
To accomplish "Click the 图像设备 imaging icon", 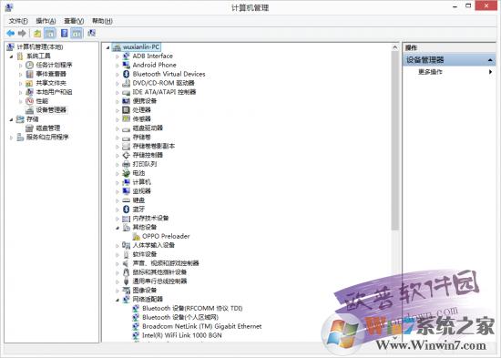I will 127,291.
